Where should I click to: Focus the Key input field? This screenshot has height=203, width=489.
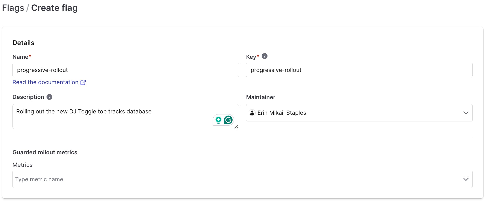359,70
